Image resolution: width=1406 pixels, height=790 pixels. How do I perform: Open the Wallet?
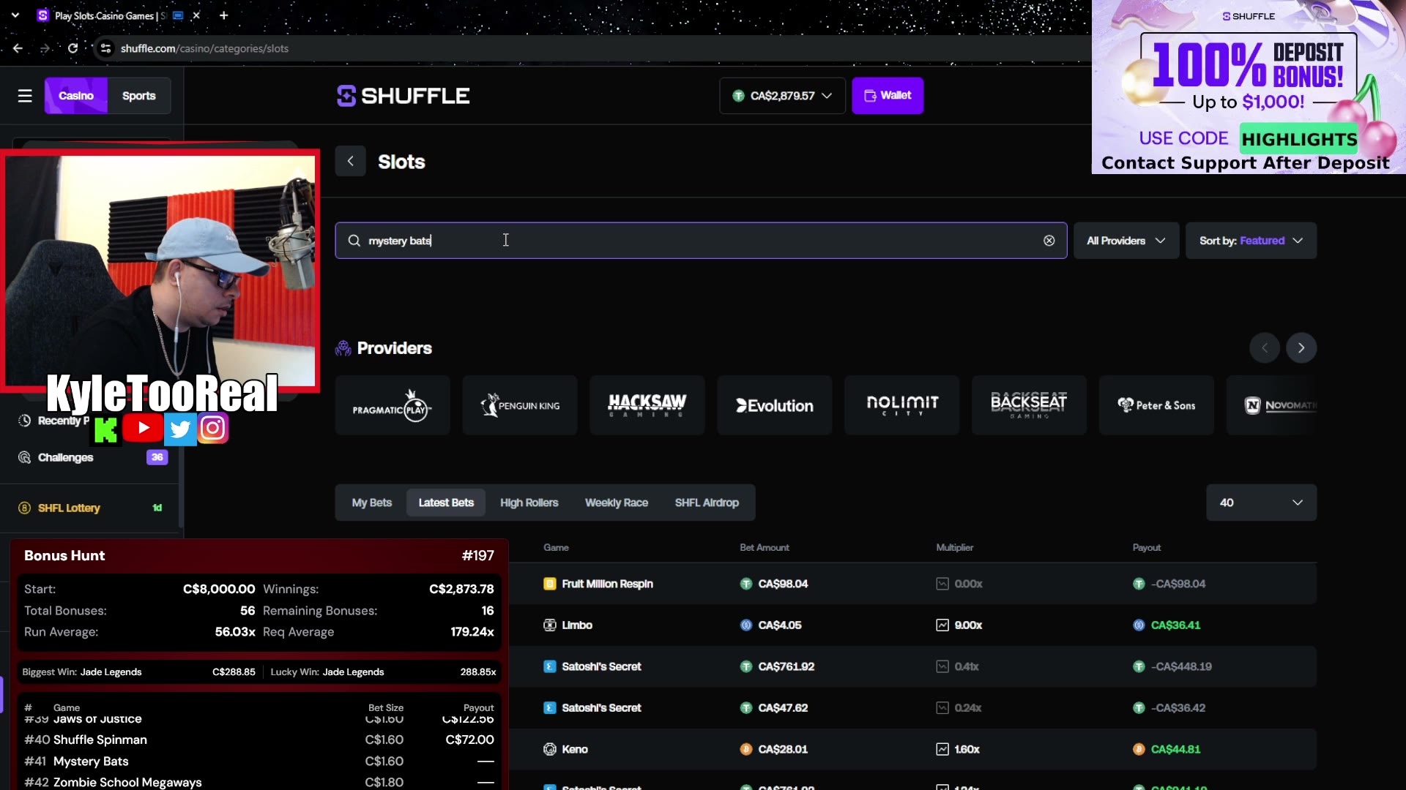tap(888, 96)
